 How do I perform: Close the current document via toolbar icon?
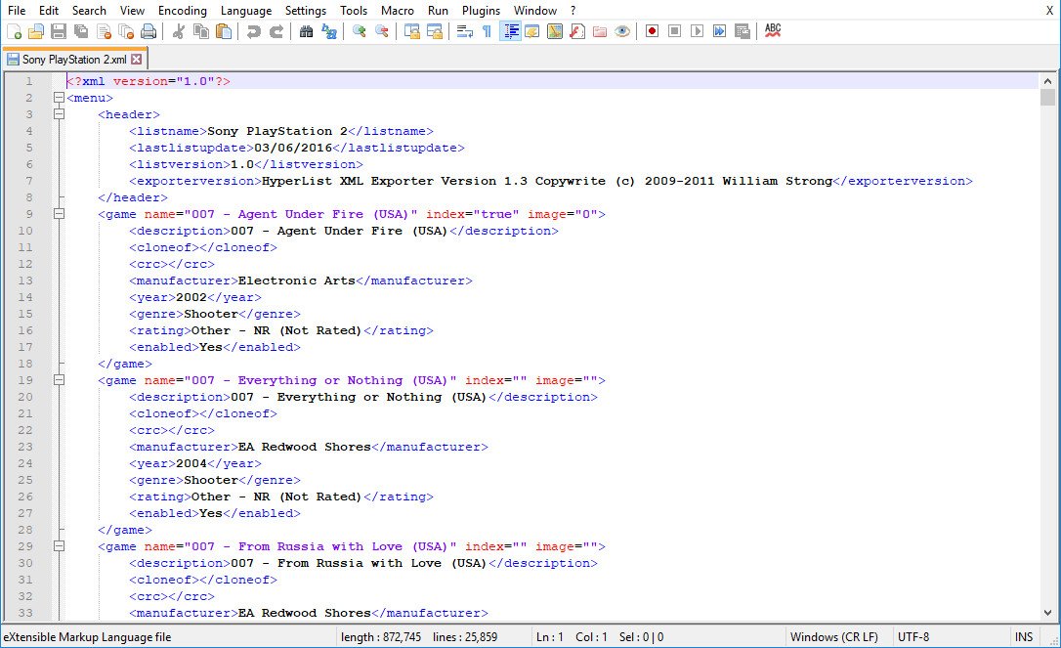104,31
